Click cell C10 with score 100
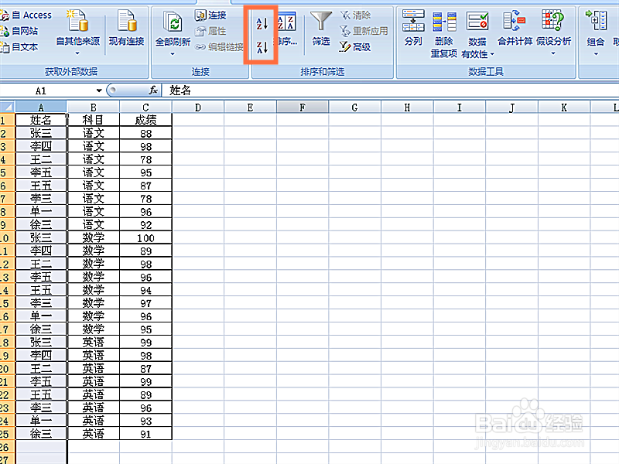Viewport: 619px width, 464px height. click(x=145, y=238)
